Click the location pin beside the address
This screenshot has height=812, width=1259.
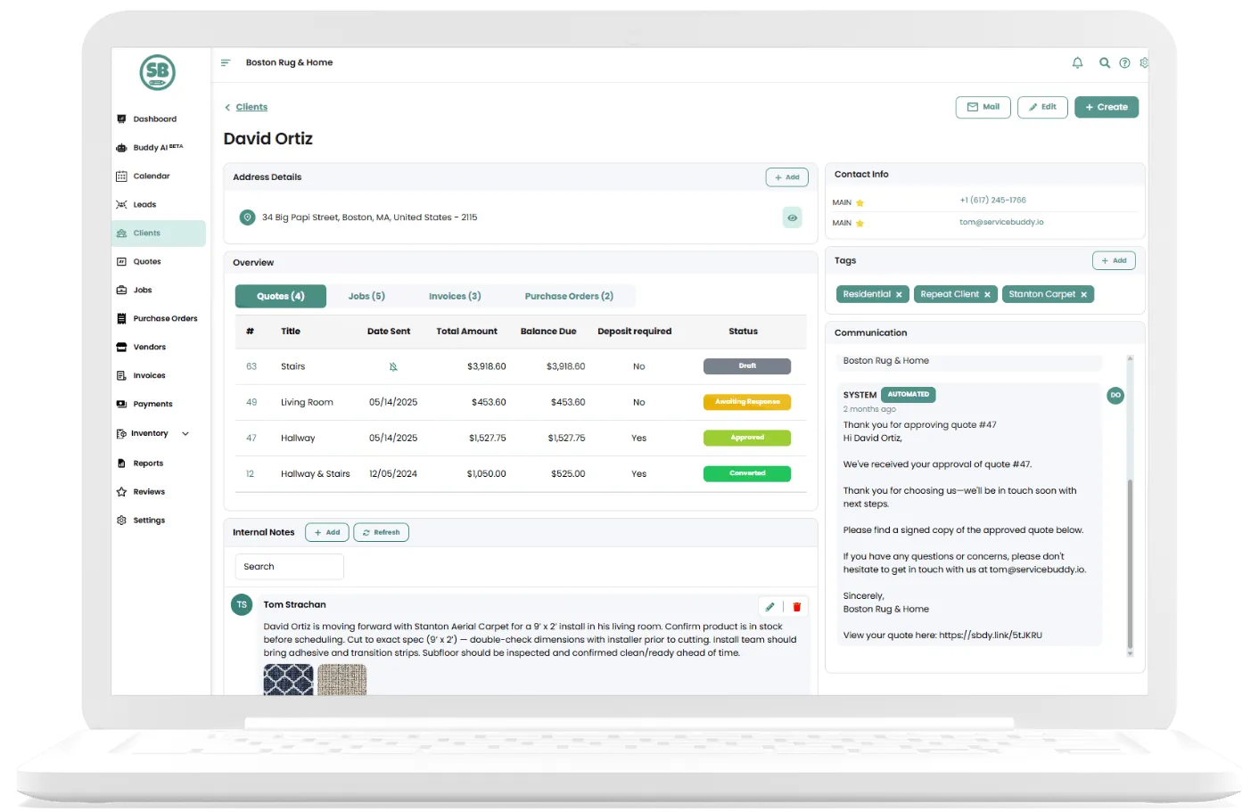247,217
